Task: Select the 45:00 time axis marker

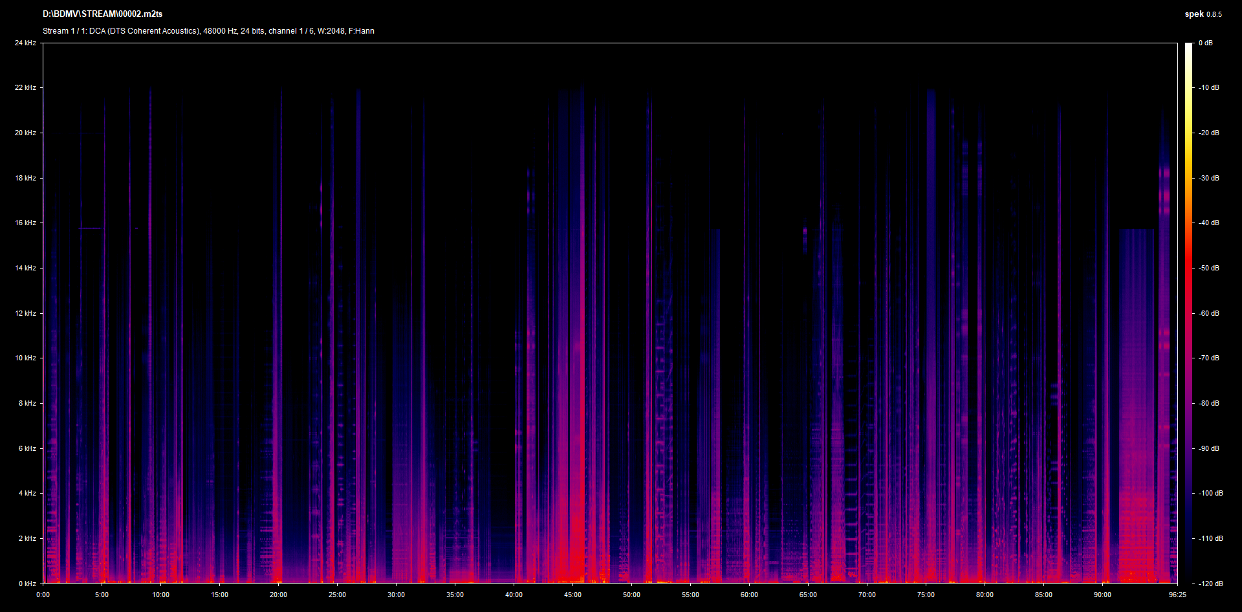Action: tap(572, 595)
